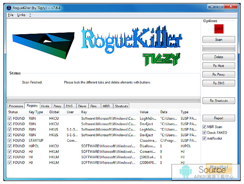Open the File menu
This screenshot has height=184, width=244.
tap(11, 15)
